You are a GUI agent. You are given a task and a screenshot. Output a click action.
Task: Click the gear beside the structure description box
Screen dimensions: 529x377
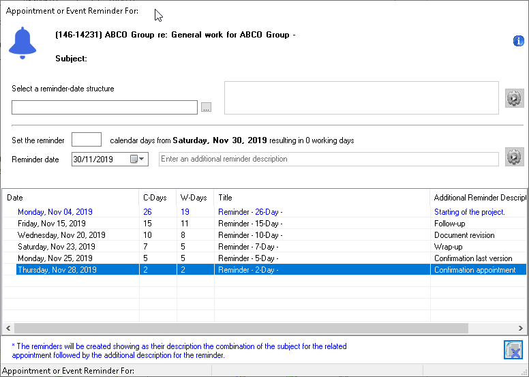point(514,98)
